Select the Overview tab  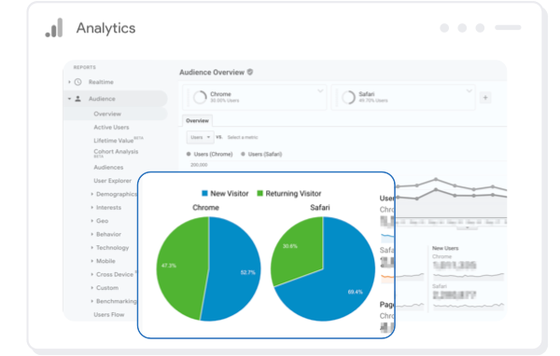197,120
